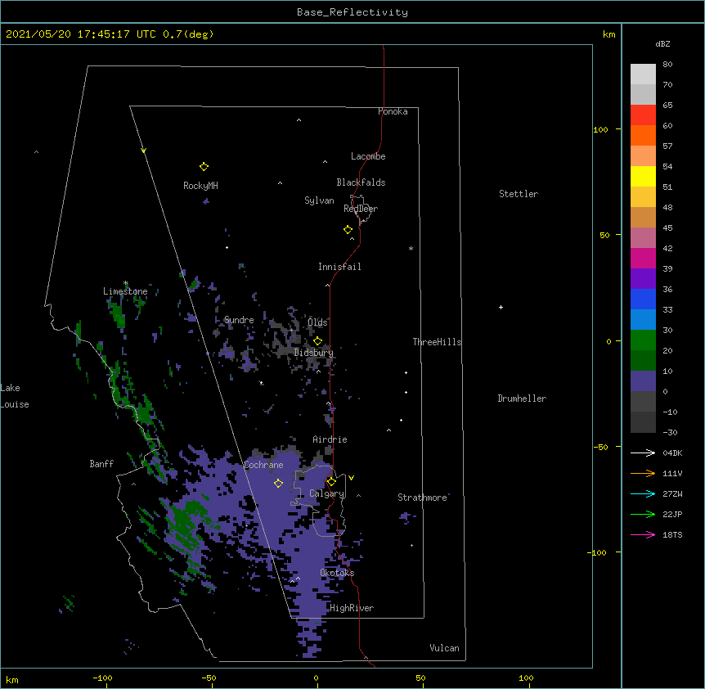Click the Airdrie label

point(330,439)
